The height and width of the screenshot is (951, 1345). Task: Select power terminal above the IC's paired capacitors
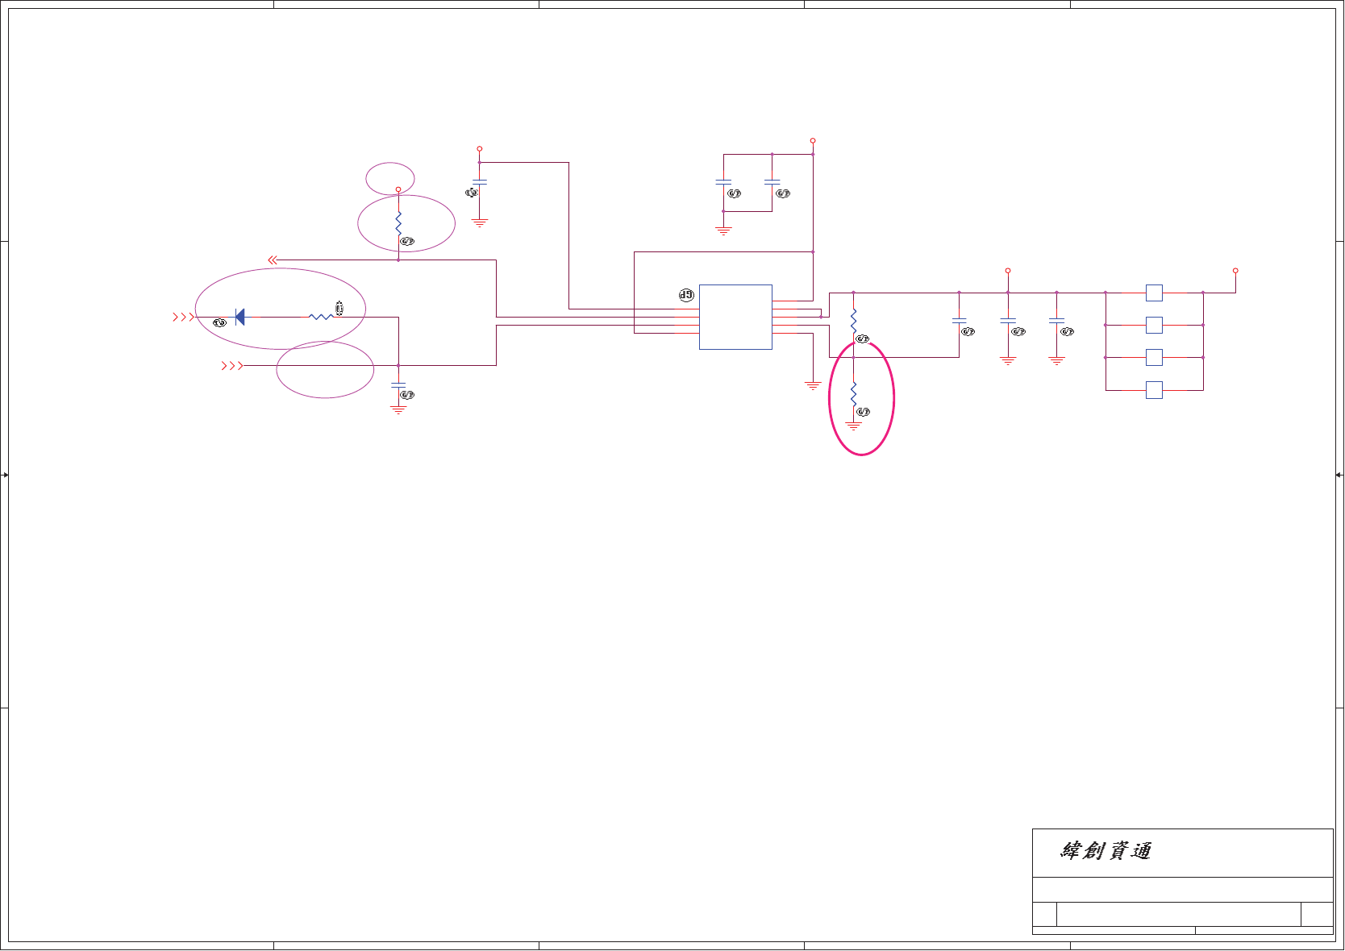click(x=813, y=140)
